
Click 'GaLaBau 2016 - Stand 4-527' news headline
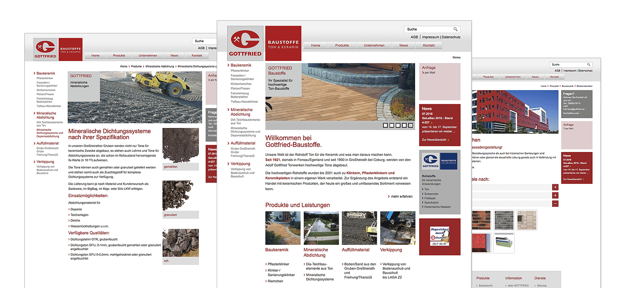437,120
